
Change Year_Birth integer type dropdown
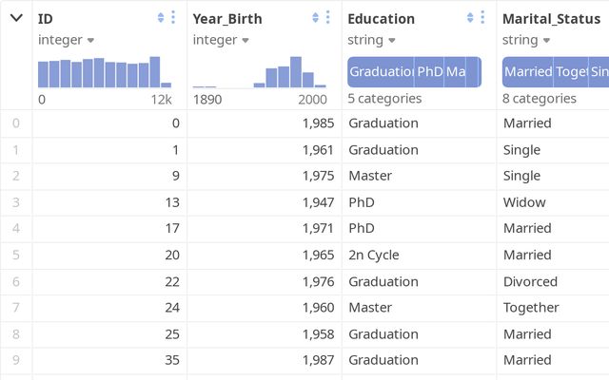221,40
